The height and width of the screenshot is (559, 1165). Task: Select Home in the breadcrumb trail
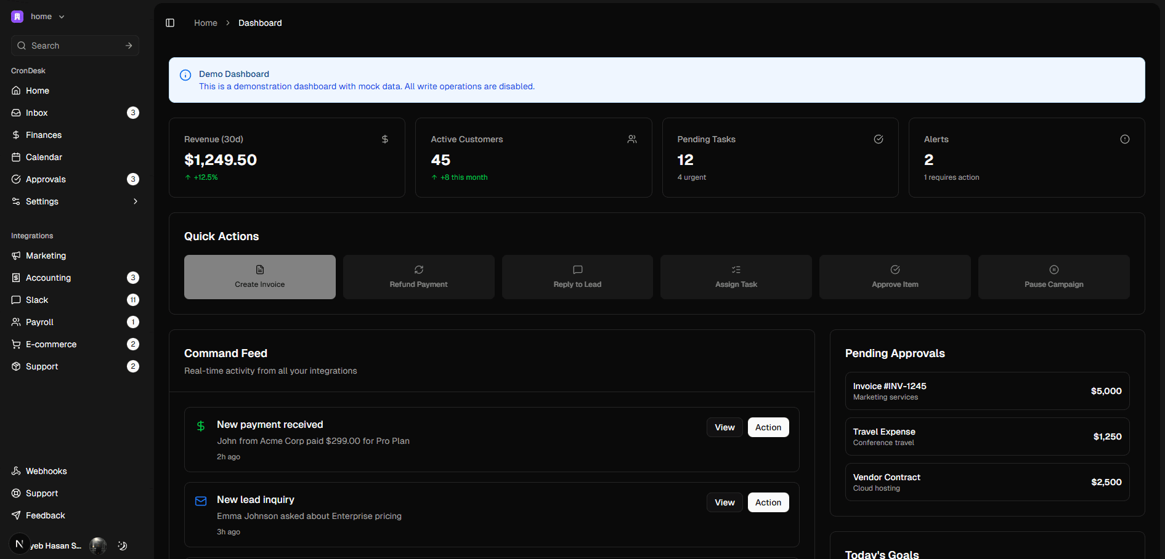[x=205, y=22]
